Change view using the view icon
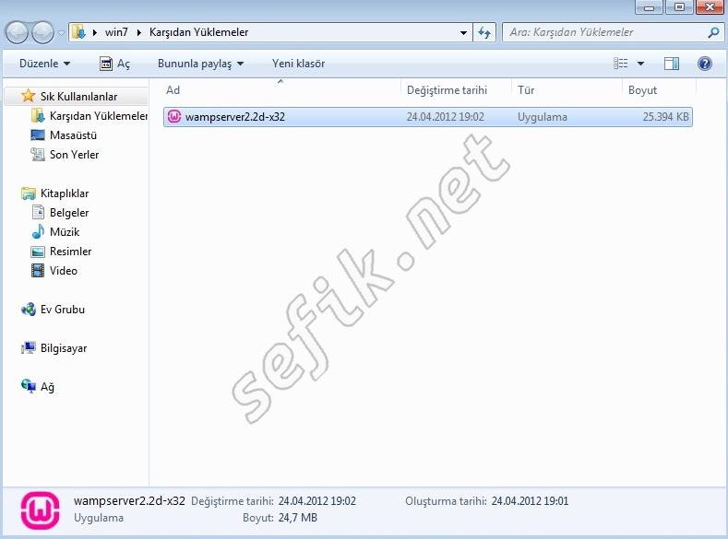The height and width of the screenshot is (539, 728). (620, 64)
